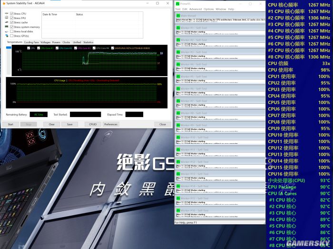Screen dimensions: 333x249
Task: Click the Worker #2 window icon
Action: pyautogui.click(x=178, y=40)
